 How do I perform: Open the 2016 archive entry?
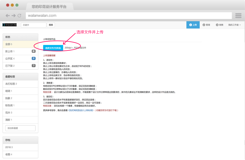click(x=20, y=147)
